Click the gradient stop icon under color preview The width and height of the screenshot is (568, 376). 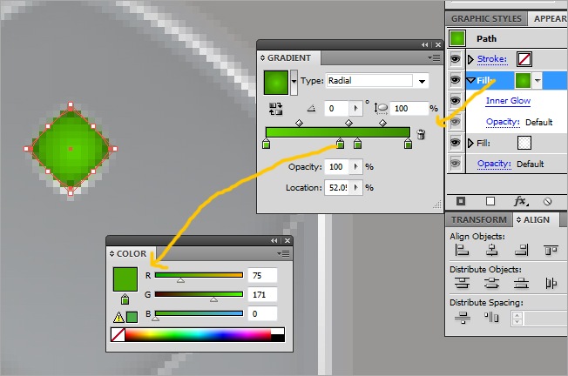point(125,299)
